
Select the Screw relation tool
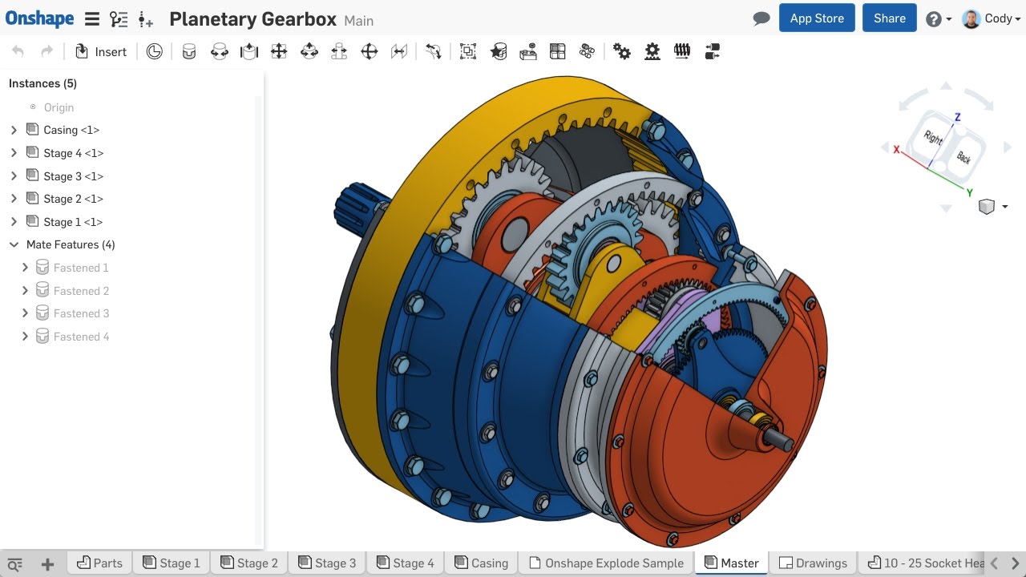click(x=682, y=51)
